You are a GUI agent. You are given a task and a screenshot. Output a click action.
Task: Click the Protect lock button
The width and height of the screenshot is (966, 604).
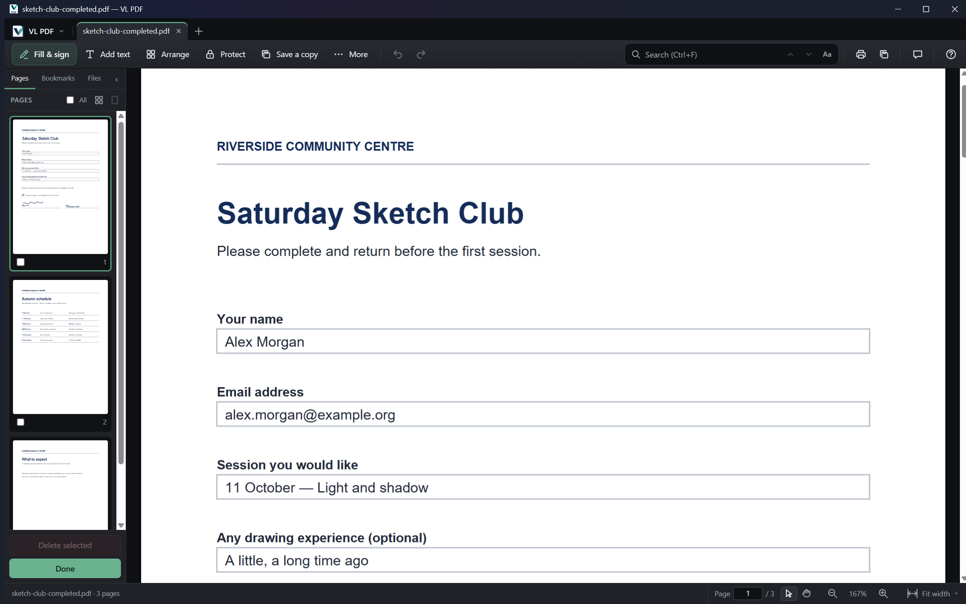[x=225, y=54]
